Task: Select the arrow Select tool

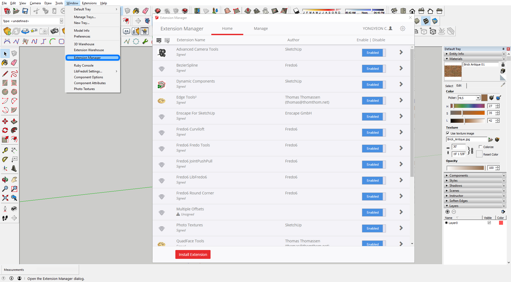Action: tap(5, 54)
